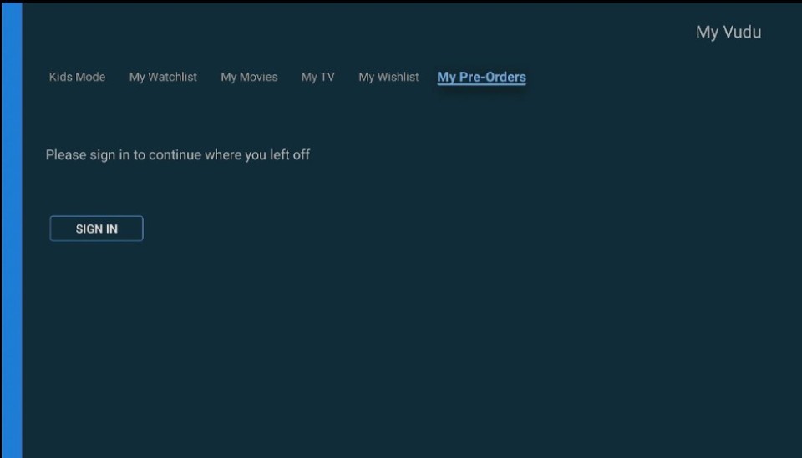Select the My Pre-Orders tab
Image resolution: width=802 pixels, height=458 pixels.
(481, 77)
